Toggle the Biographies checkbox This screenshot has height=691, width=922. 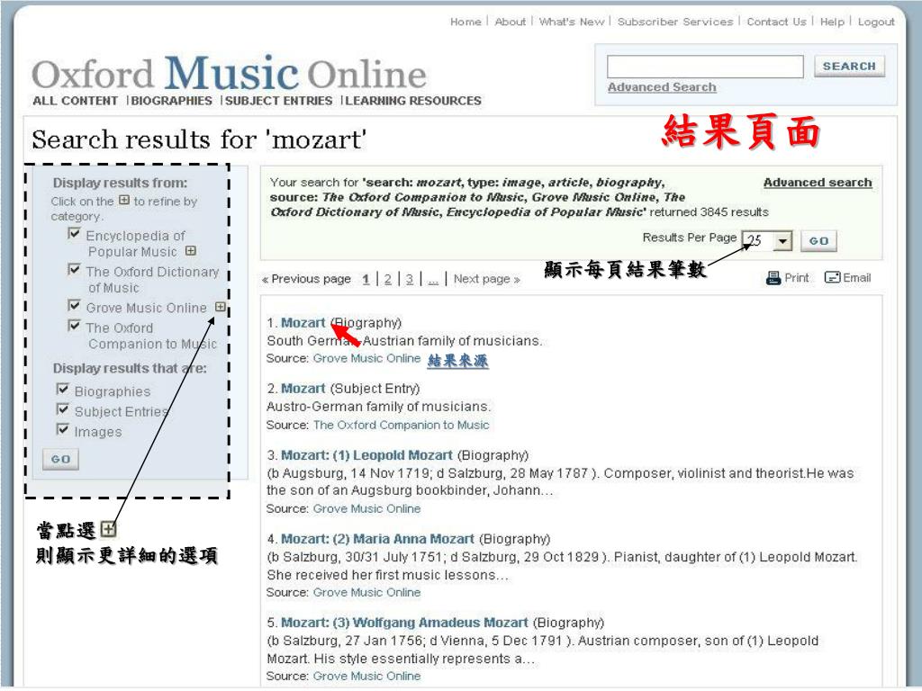pyautogui.click(x=63, y=390)
